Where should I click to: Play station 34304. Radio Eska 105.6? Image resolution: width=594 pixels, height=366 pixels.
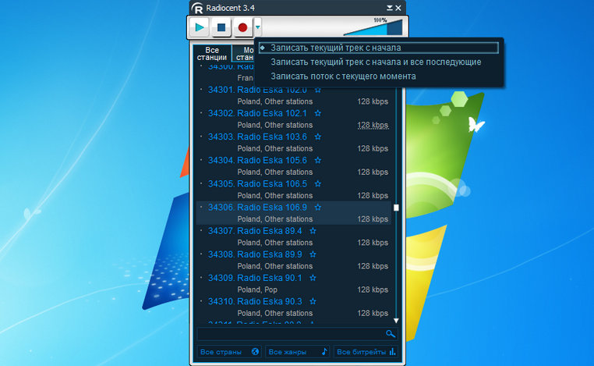click(257, 161)
